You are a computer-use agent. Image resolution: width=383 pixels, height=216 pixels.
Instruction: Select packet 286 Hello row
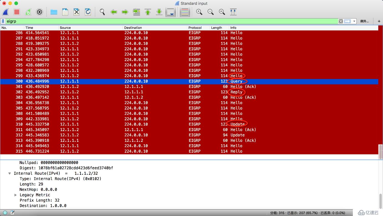pos(189,33)
